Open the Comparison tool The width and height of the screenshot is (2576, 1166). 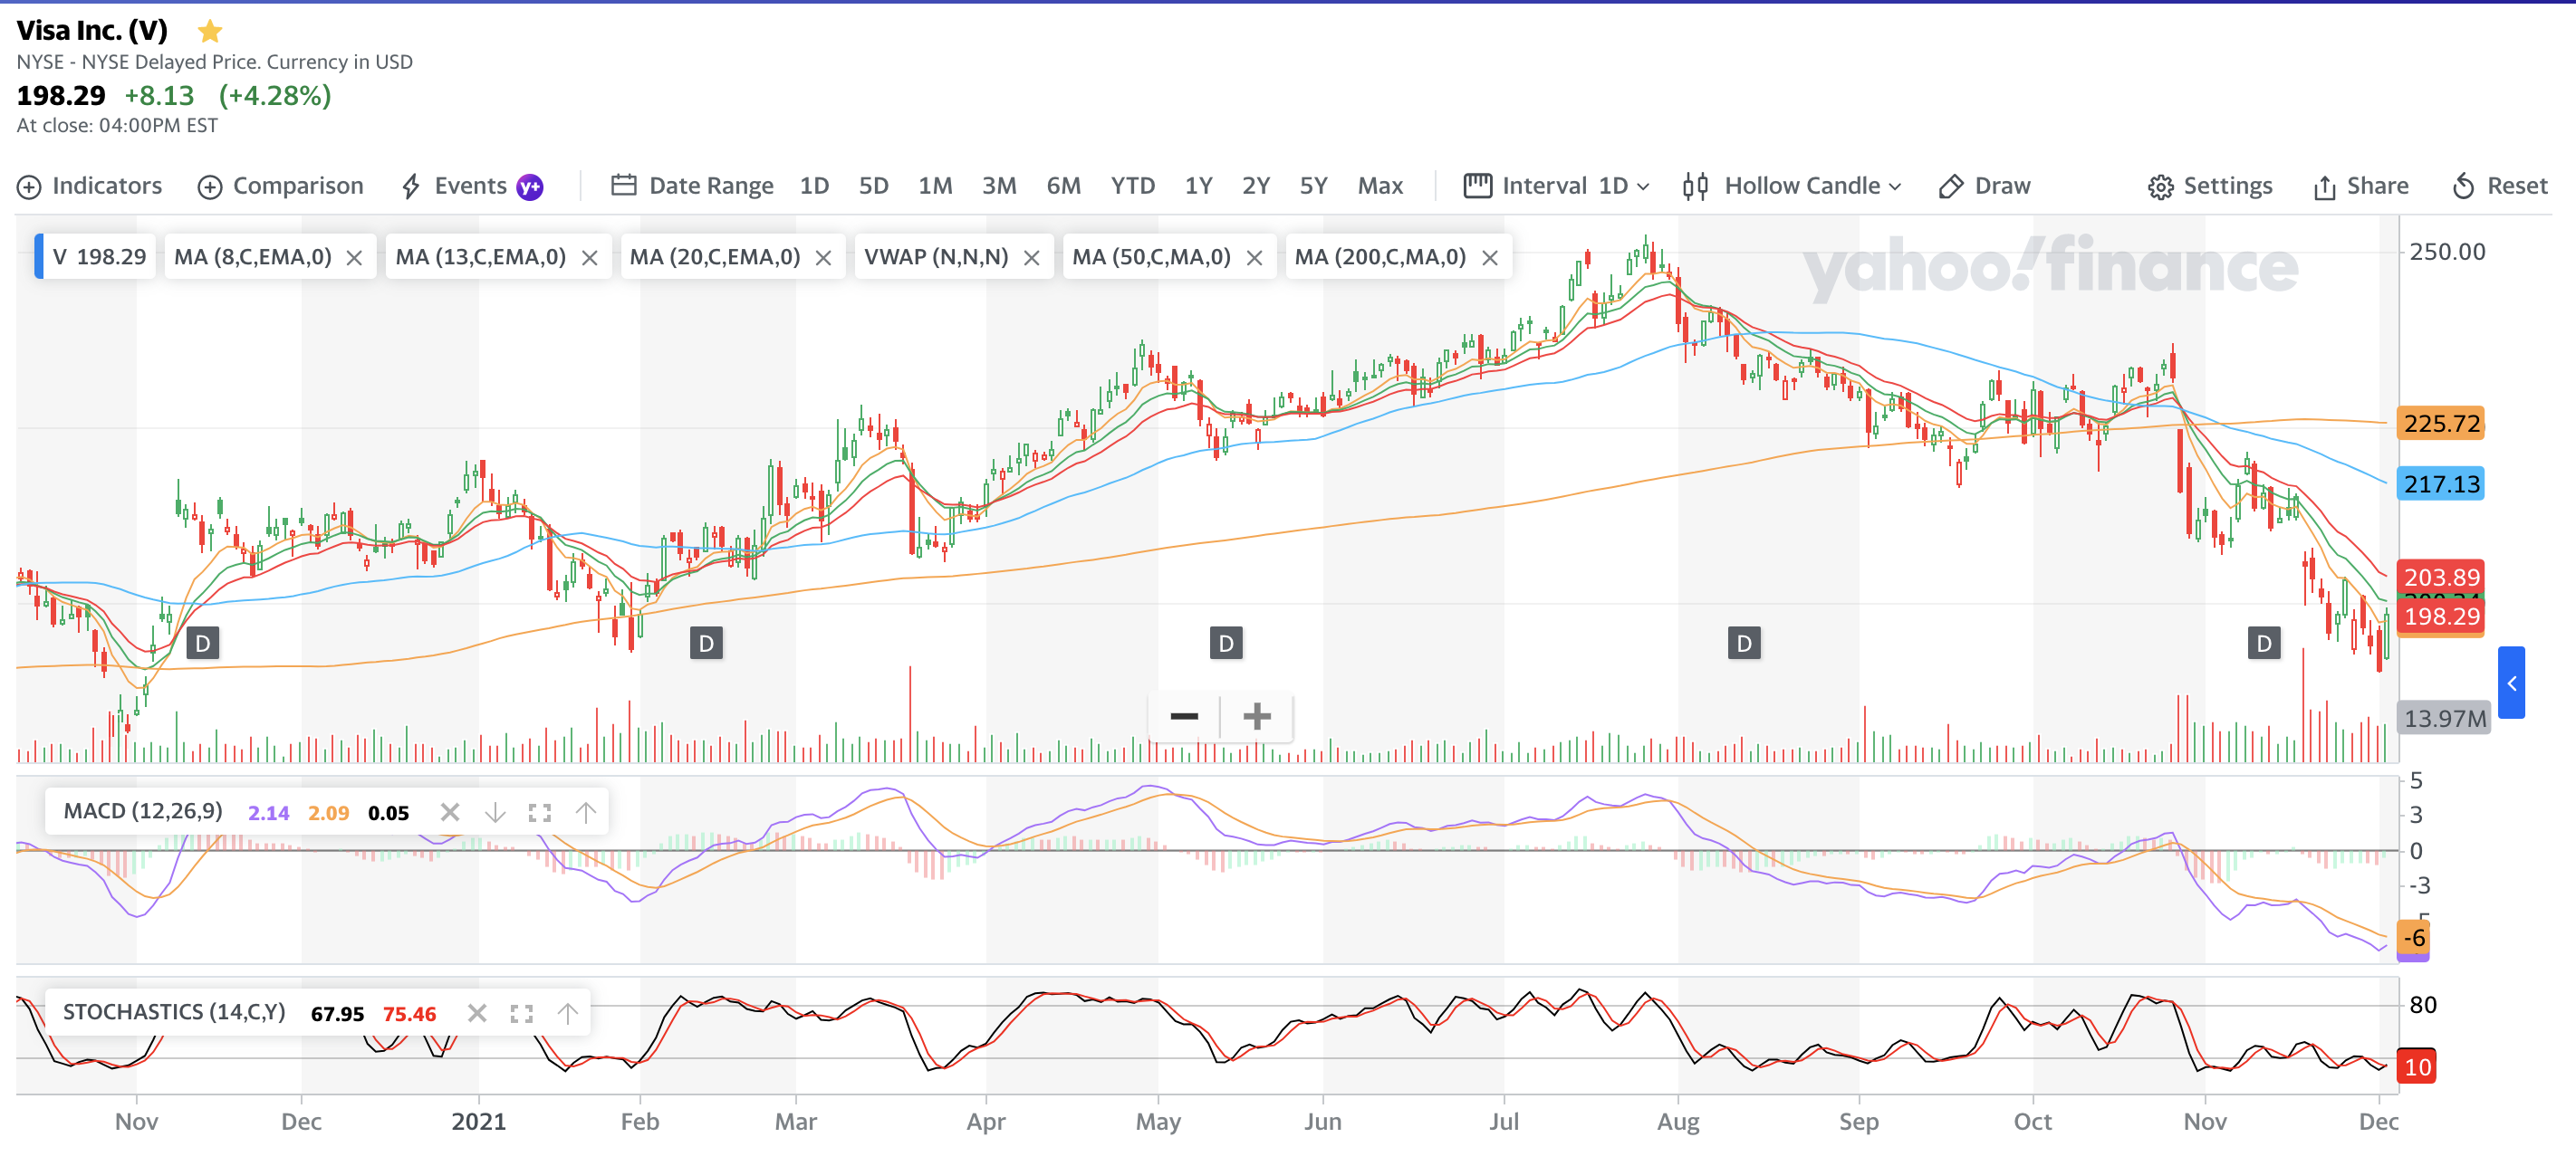(x=280, y=186)
